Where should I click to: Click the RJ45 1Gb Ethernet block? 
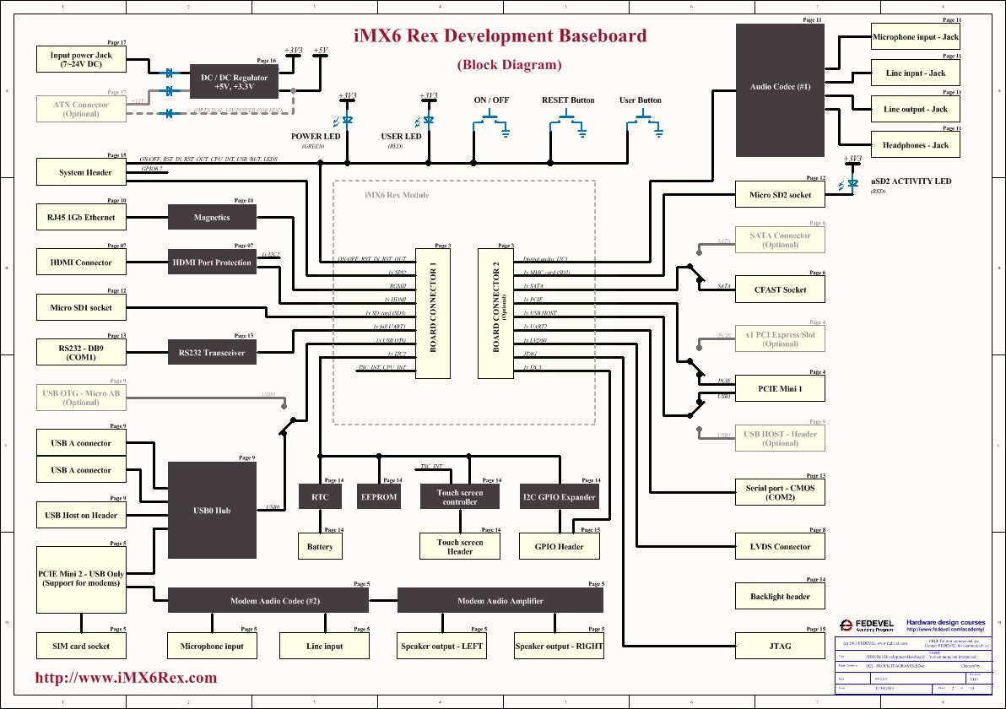point(82,218)
